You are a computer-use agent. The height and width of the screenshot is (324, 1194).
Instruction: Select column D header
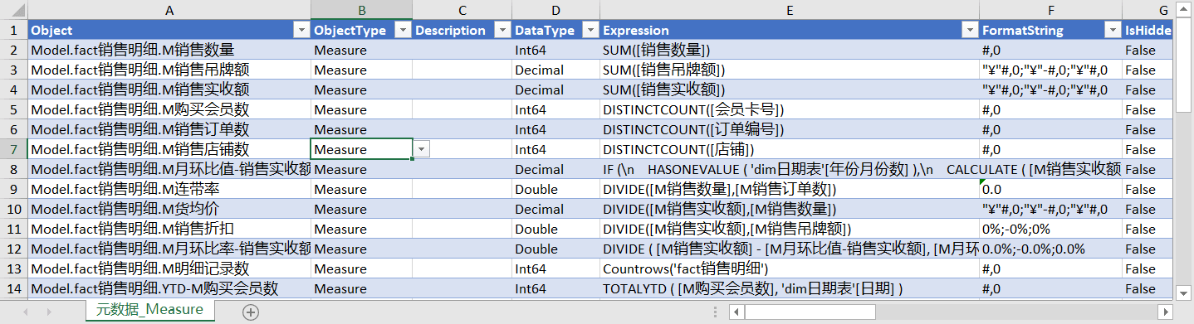[x=555, y=10]
